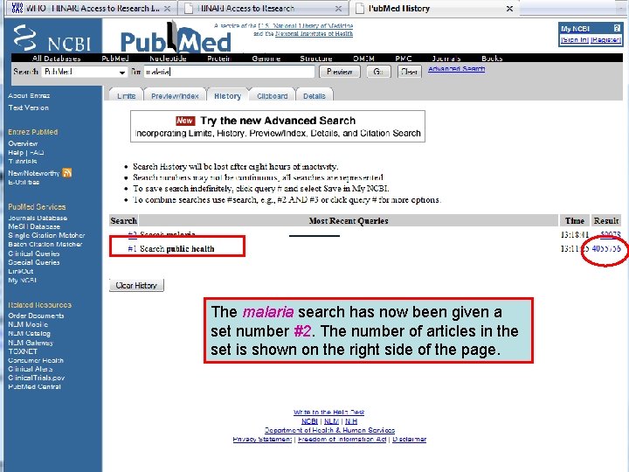Screen dimensions: 629x472
Task: Open Nucleotide database
Action: [x=168, y=59]
